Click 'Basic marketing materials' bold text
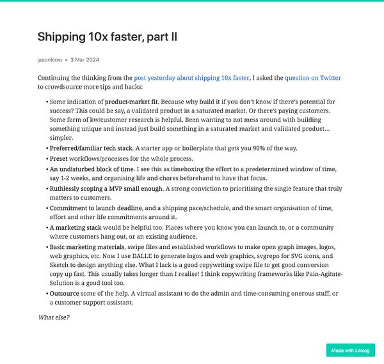The width and height of the screenshot is (384, 364). click(x=89, y=246)
